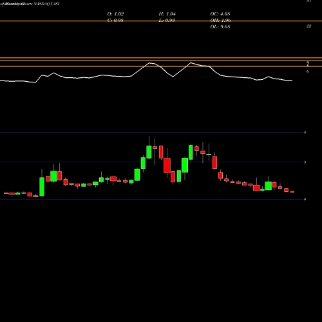Click the open price value O: 1.02

coord(115,14)
